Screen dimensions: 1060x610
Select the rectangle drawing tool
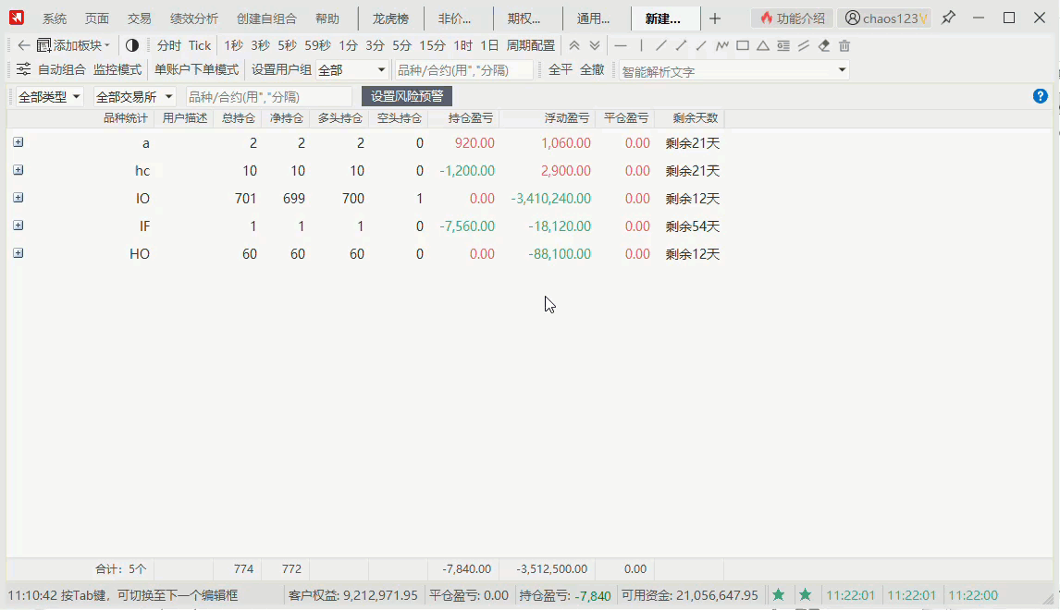click(x=744, y=44)
